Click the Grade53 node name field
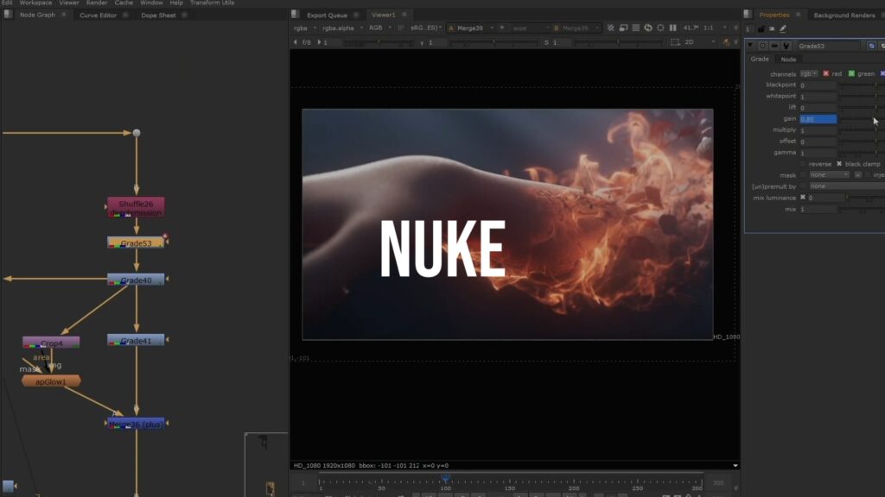 (x=829, y=46)
